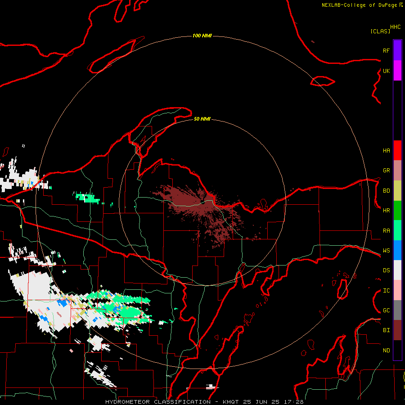Click the 'RF' legend label
The image size is (405, 405).
(387, 50)
